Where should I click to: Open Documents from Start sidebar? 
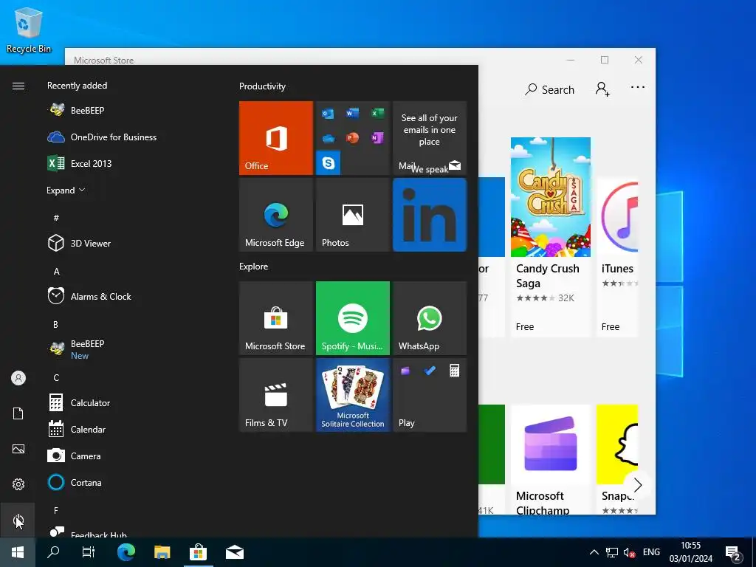click(x=18, y=413)
